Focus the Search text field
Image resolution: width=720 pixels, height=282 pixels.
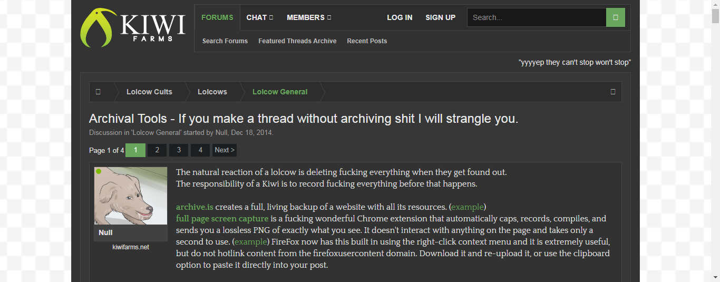[x=537, y=17]
